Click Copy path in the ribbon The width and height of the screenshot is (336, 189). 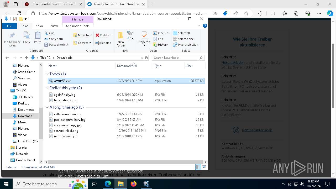point(54,39)
